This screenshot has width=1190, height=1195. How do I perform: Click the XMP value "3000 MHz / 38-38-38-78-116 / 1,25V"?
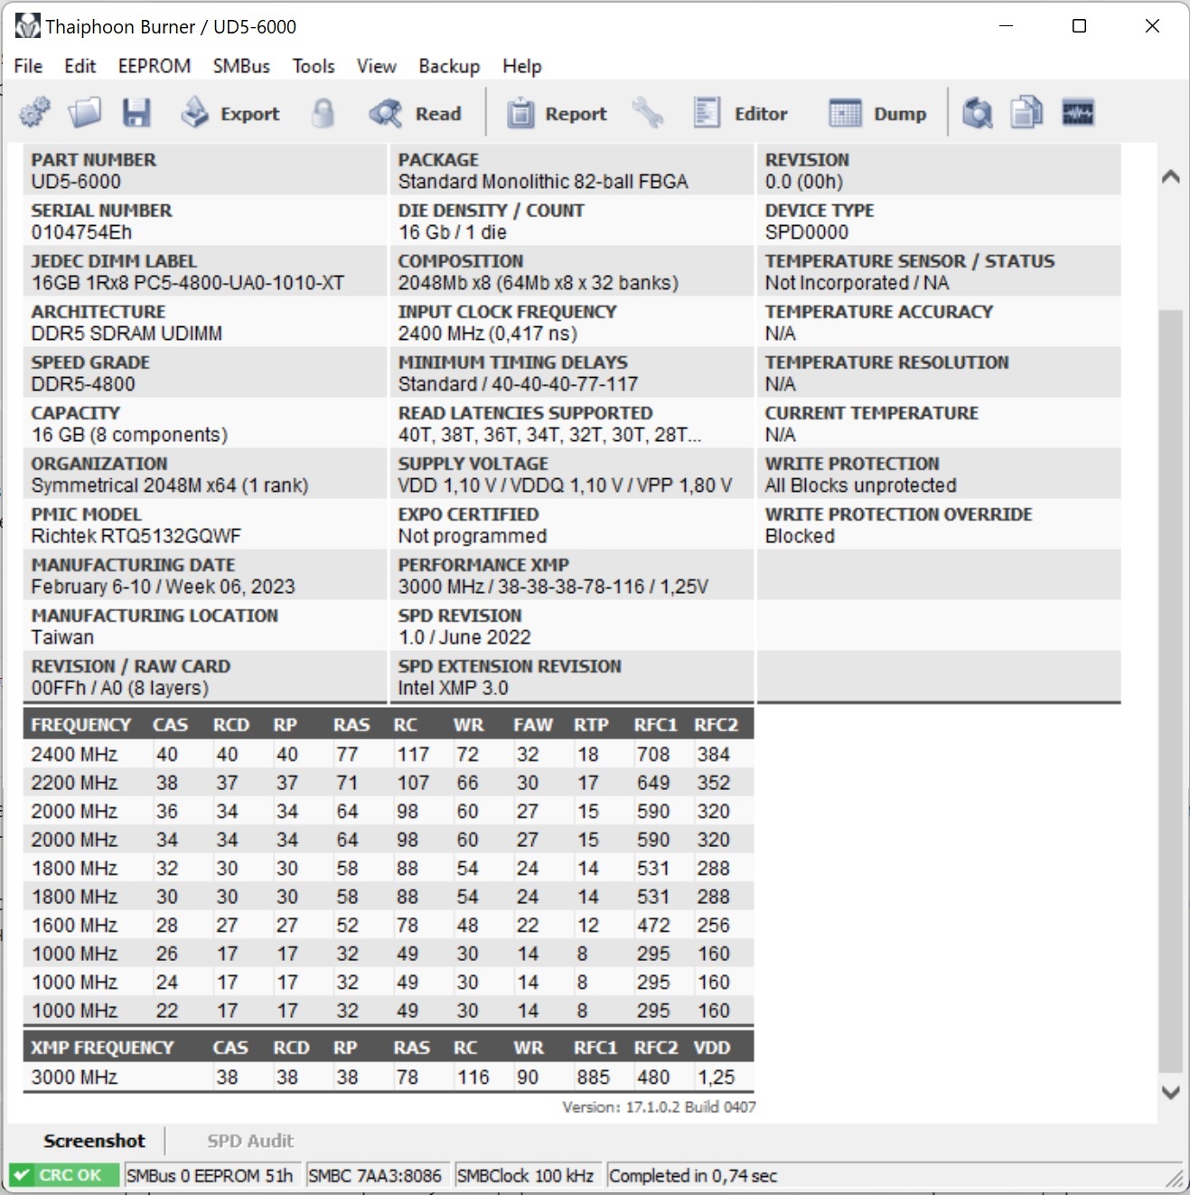click(553, 587)
